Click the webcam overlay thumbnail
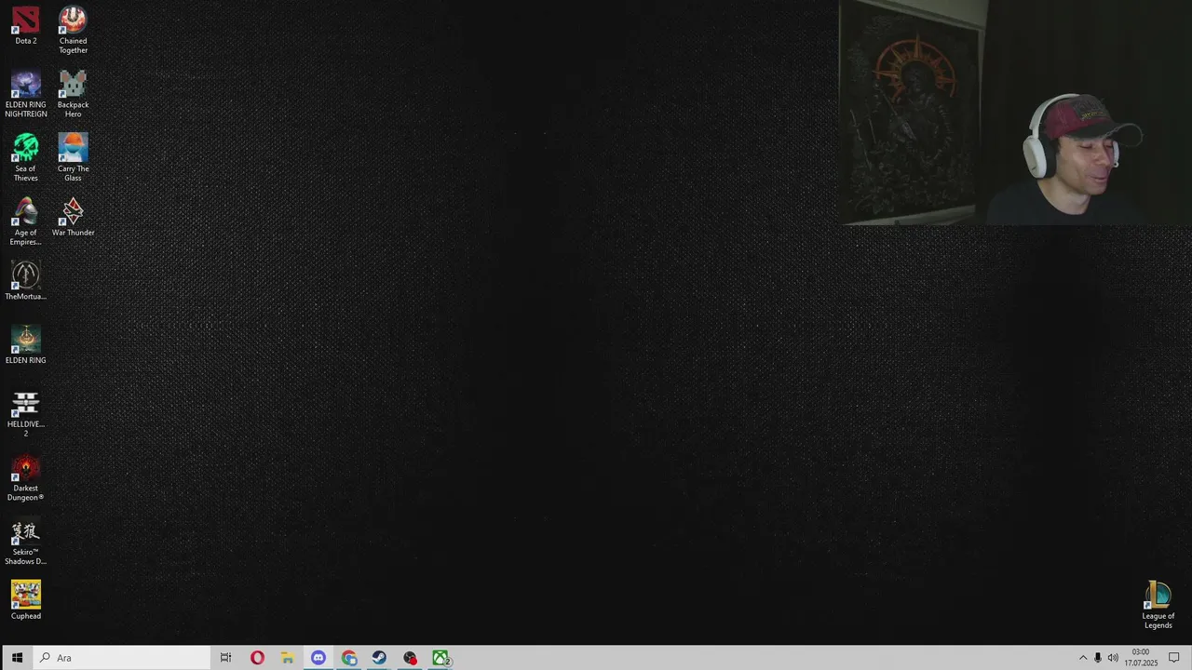This screenshot has width=1192, height=670. (1015, 113)
